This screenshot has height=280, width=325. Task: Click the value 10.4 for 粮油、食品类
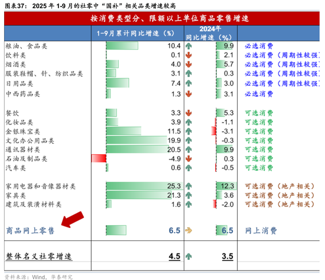pos(174,46)
